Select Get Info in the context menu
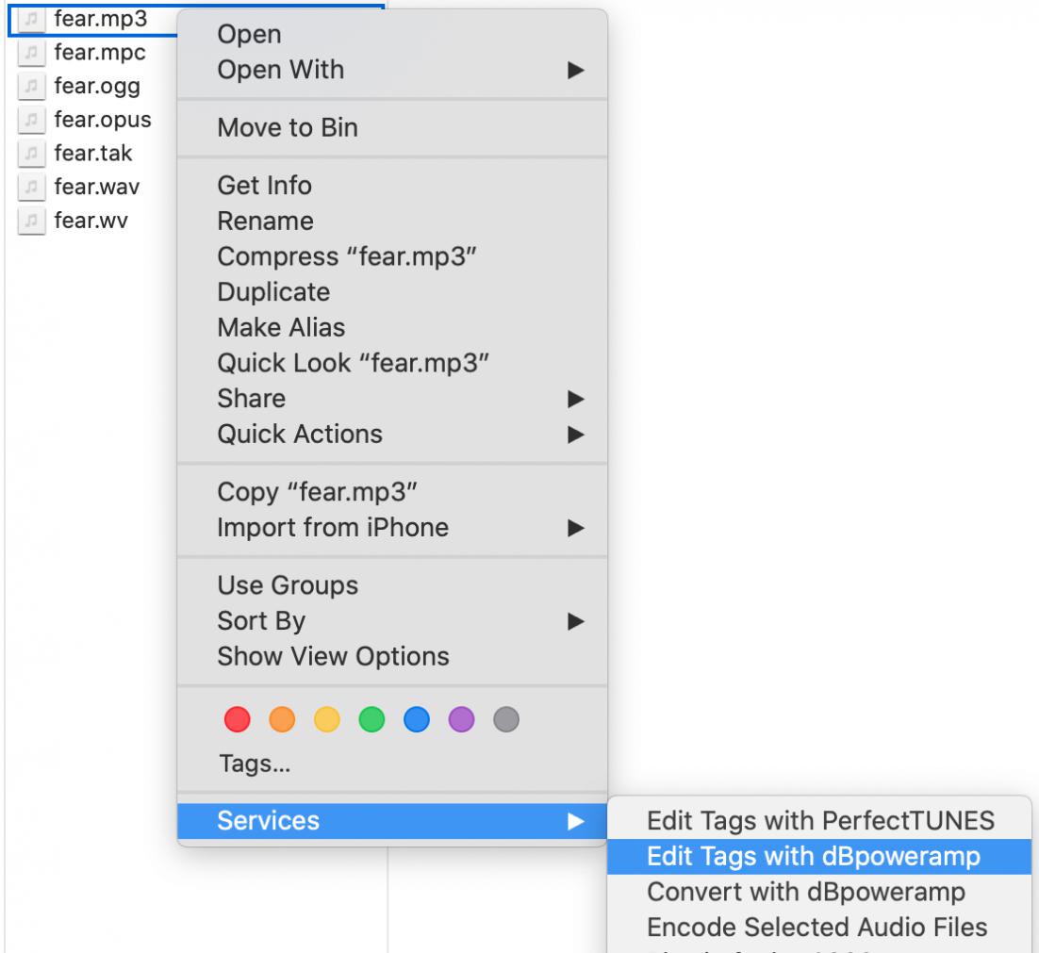Screen dimensions: 1039x953 pos(264,186)
